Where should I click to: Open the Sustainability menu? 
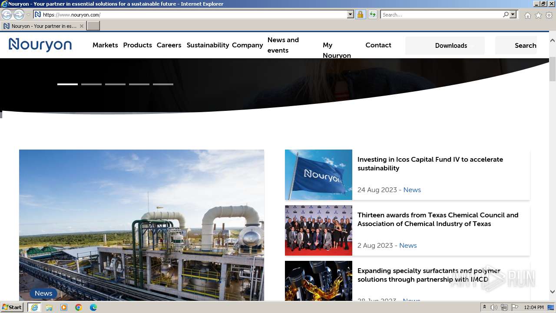click(x=208, y=45)
